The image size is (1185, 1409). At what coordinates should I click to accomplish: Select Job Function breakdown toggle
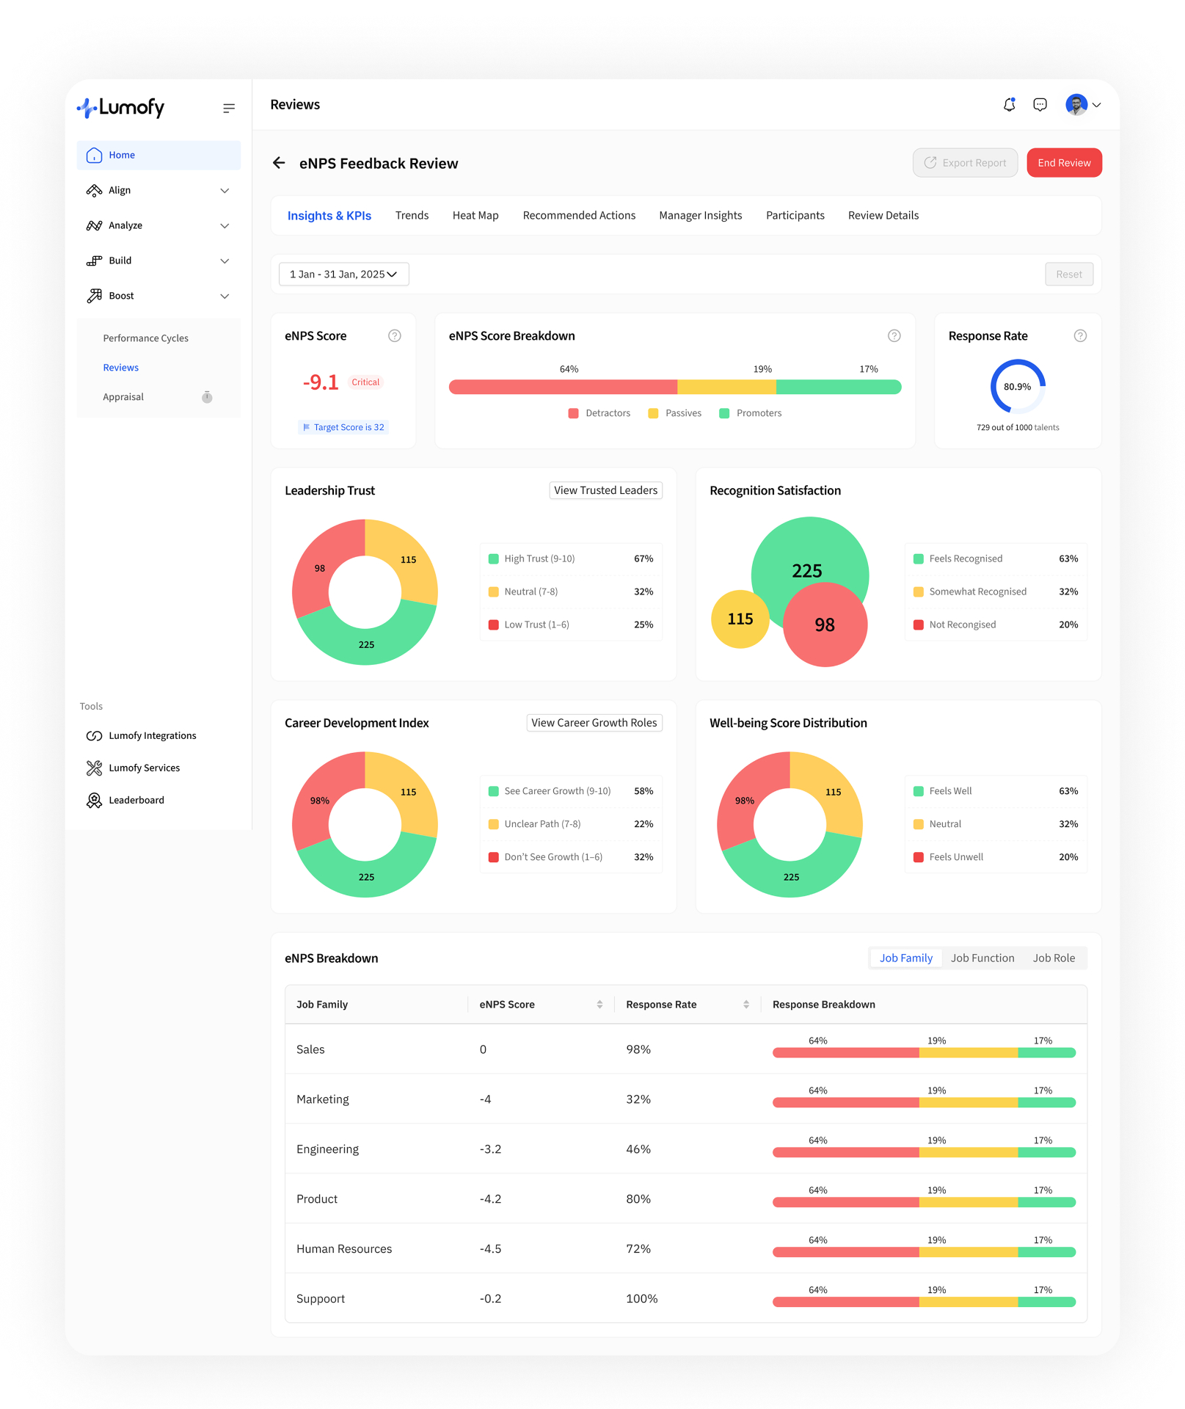[x=982, y=958]
